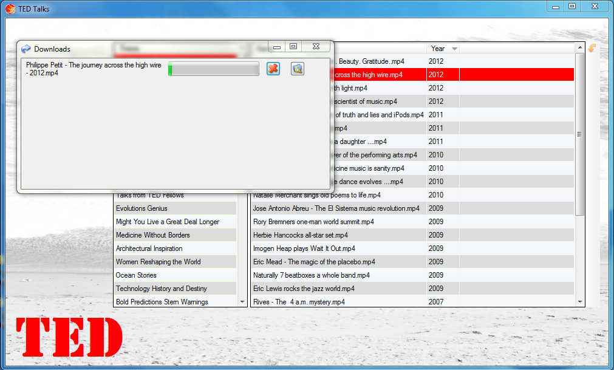614x370 pixels.
Task: Open the download folder search icon
Action: click(x=298, y=69)
